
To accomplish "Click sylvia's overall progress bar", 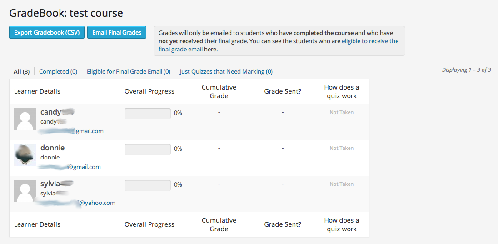I will coord(148,185).
